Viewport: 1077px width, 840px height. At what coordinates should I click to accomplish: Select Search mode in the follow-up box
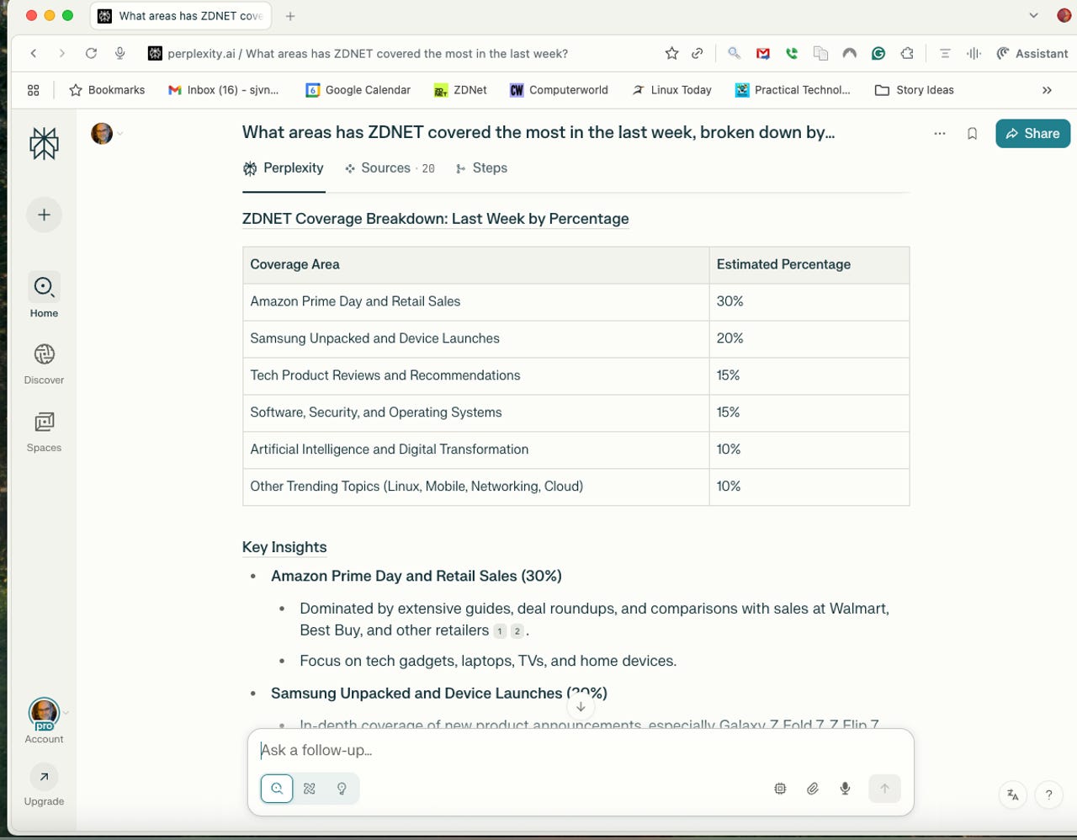[277, 789]
